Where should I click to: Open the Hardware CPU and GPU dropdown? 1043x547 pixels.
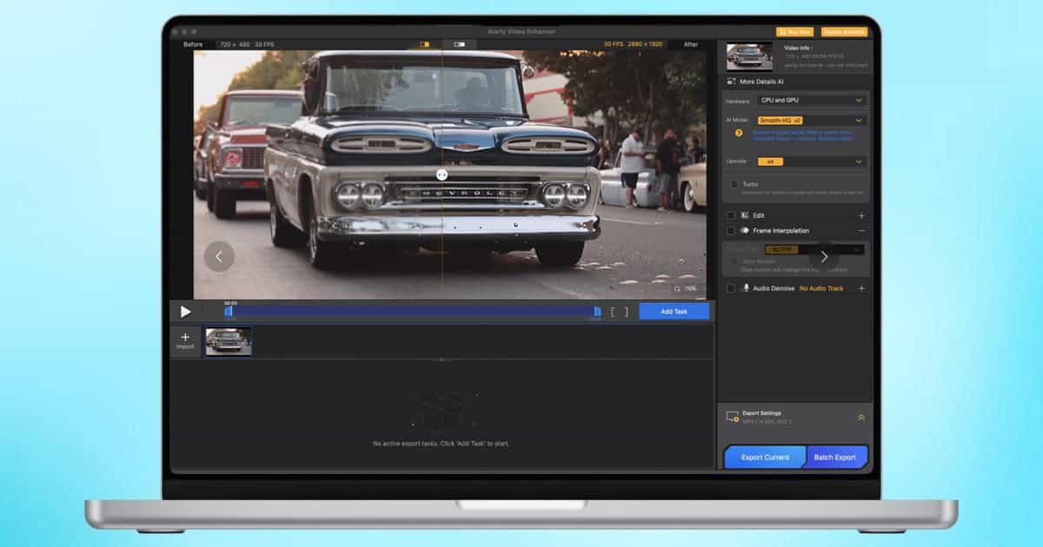[812, 101]
